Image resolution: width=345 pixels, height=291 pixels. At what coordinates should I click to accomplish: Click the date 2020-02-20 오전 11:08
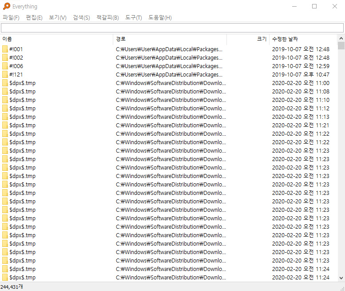click(x=301, y=91)
